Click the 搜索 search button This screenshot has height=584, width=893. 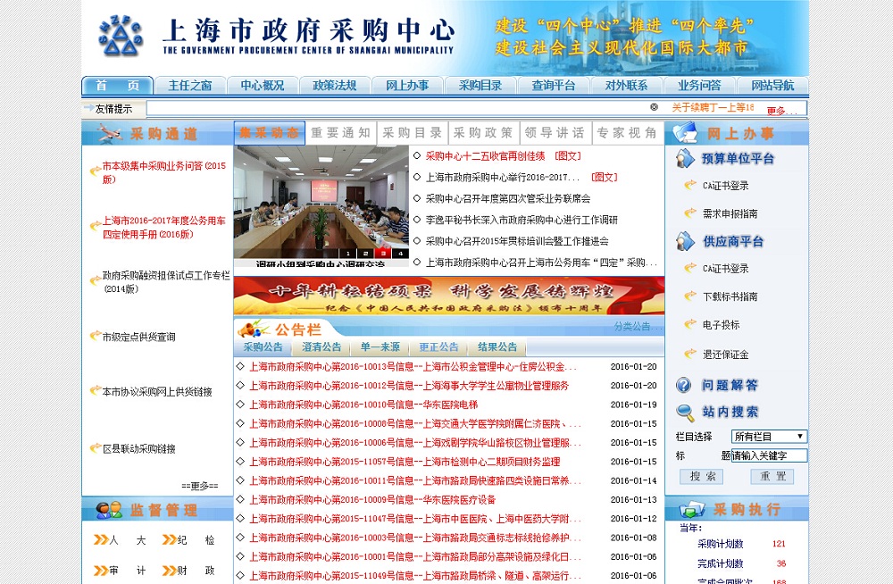(702, 476)
